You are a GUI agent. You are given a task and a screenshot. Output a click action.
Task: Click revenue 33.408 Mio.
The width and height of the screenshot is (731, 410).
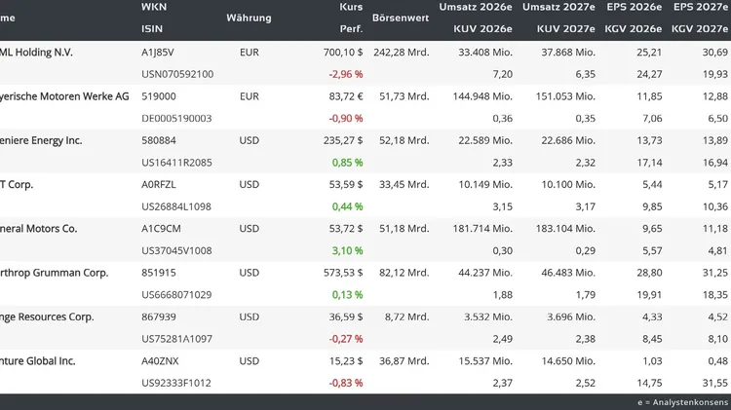pyautogui.click(x=485, y=53)
